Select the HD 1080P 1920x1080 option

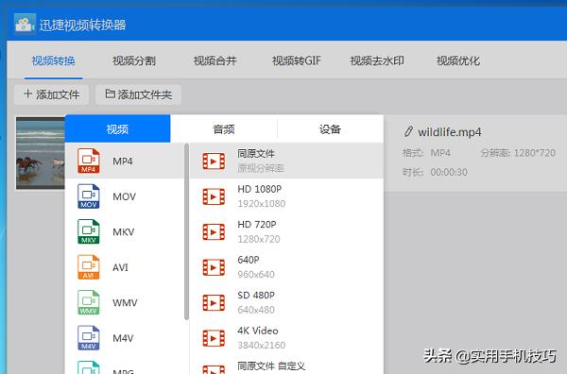(x=286, y=196)
